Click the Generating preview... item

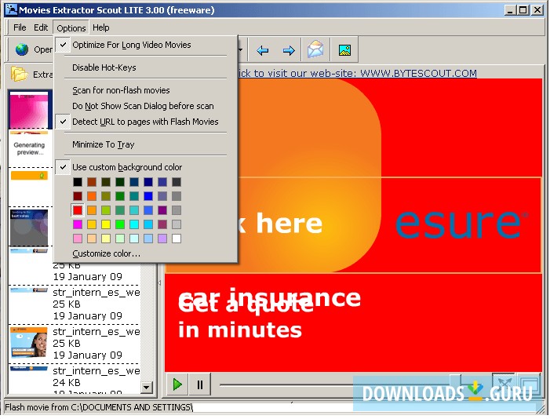click(x=30, y=148)
